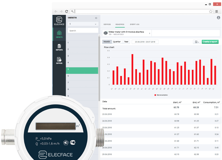Click the total start value 60.78
The height and width of the screenshot is (160, 222).
(176, 108)
